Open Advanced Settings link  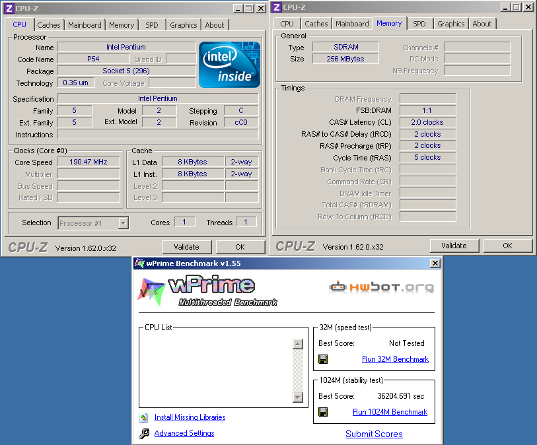coord(184,433)
